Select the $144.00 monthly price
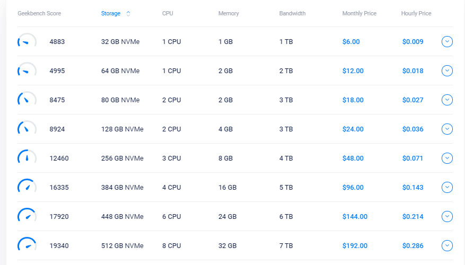 (x=355, y=217)
